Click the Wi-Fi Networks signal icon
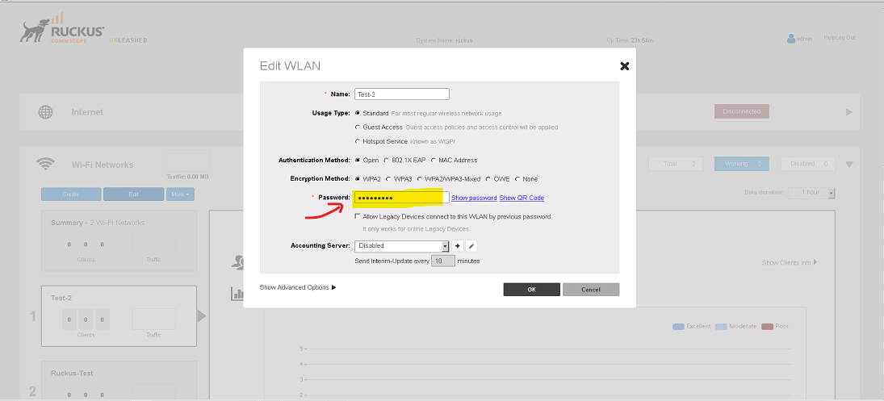Screen dimensions: 884x401 46,164
